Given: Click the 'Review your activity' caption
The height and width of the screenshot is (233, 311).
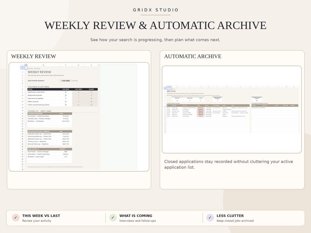Looking at the screenshot, I should [x=37, y=221].
